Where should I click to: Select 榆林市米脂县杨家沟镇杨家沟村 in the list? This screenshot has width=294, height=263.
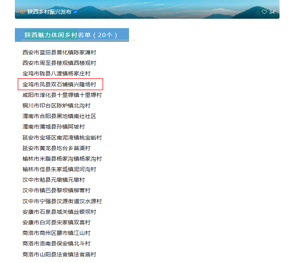[x=62, y=159]
